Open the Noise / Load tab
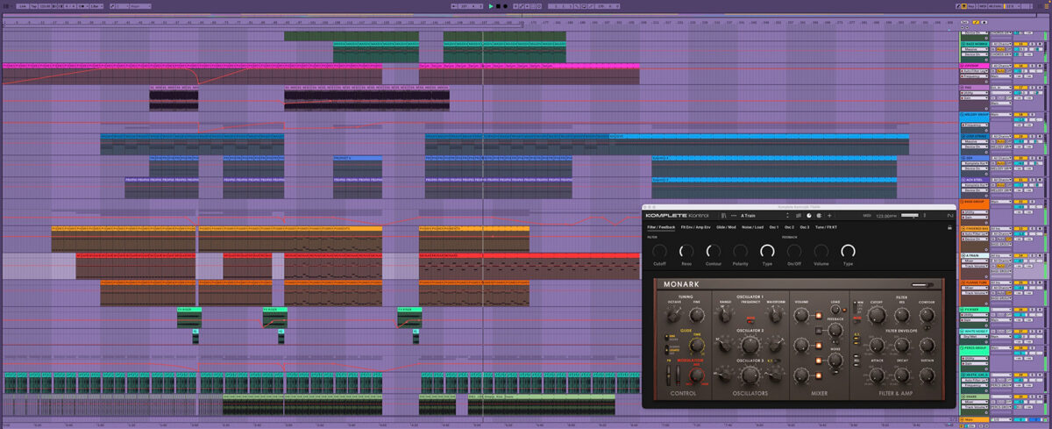Screen dimensions: 1052x429 (752, 227)
